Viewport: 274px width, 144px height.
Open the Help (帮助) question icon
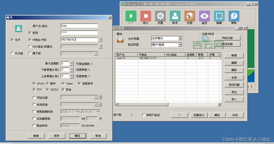pos(234,16)
